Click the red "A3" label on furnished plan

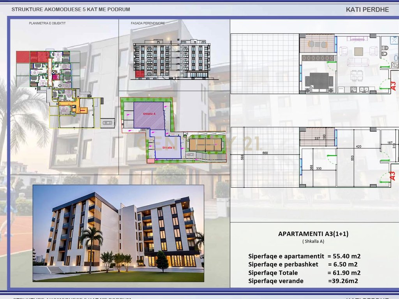coord(393,86)
